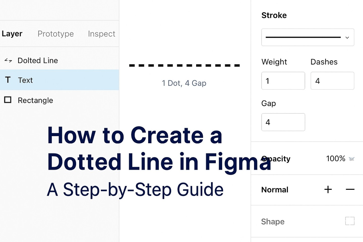Click the Dotted Line layer name
This screenshot has height=242, width=363.
(x=38, y=60)
